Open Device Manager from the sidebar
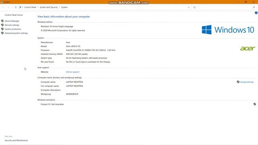Viewport: 258px width, 145px height. point(12,21)
